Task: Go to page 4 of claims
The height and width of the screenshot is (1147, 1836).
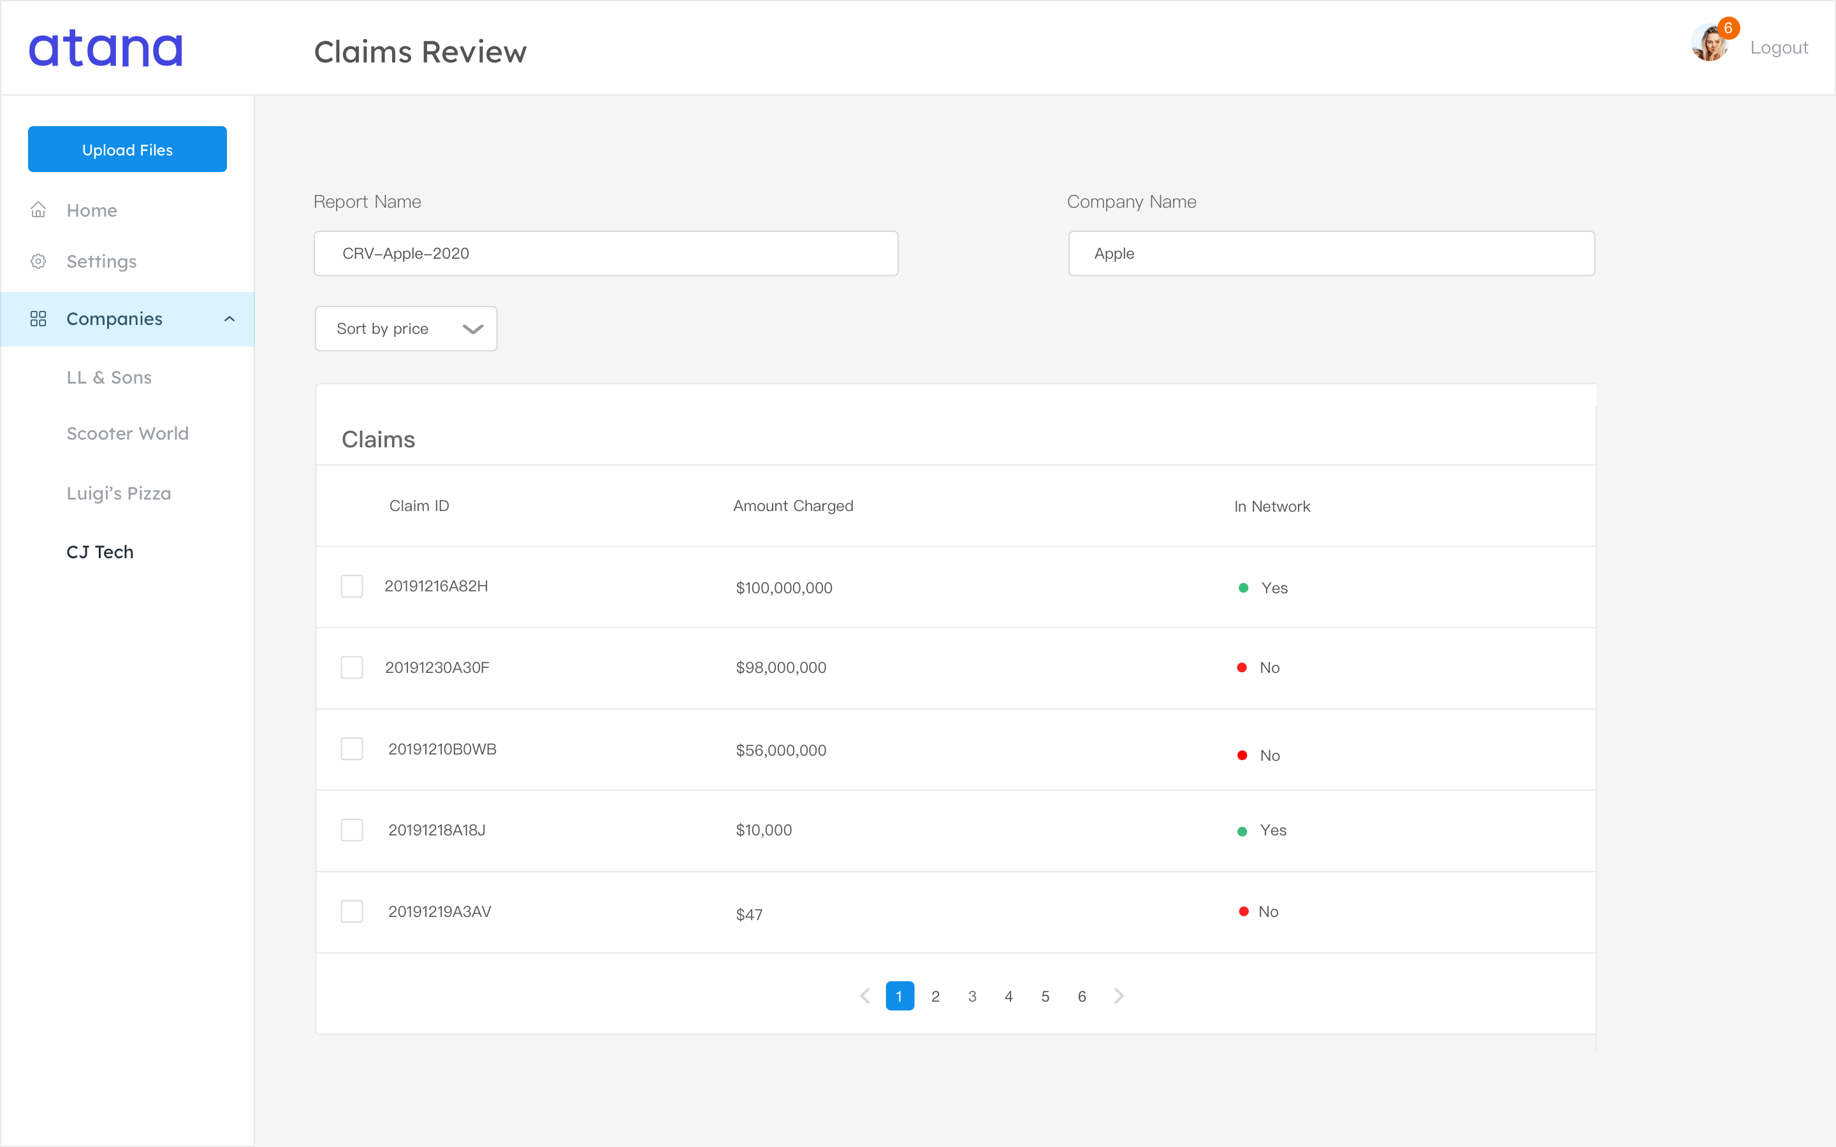Action: (1009, 996)
